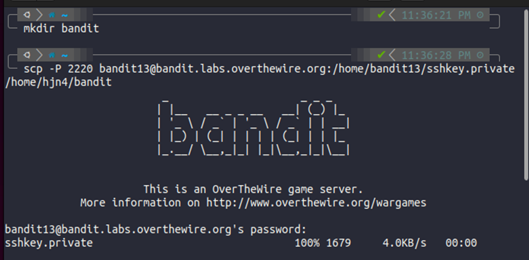Click the '4.0KB/s' transfer speed

(404, 243)
